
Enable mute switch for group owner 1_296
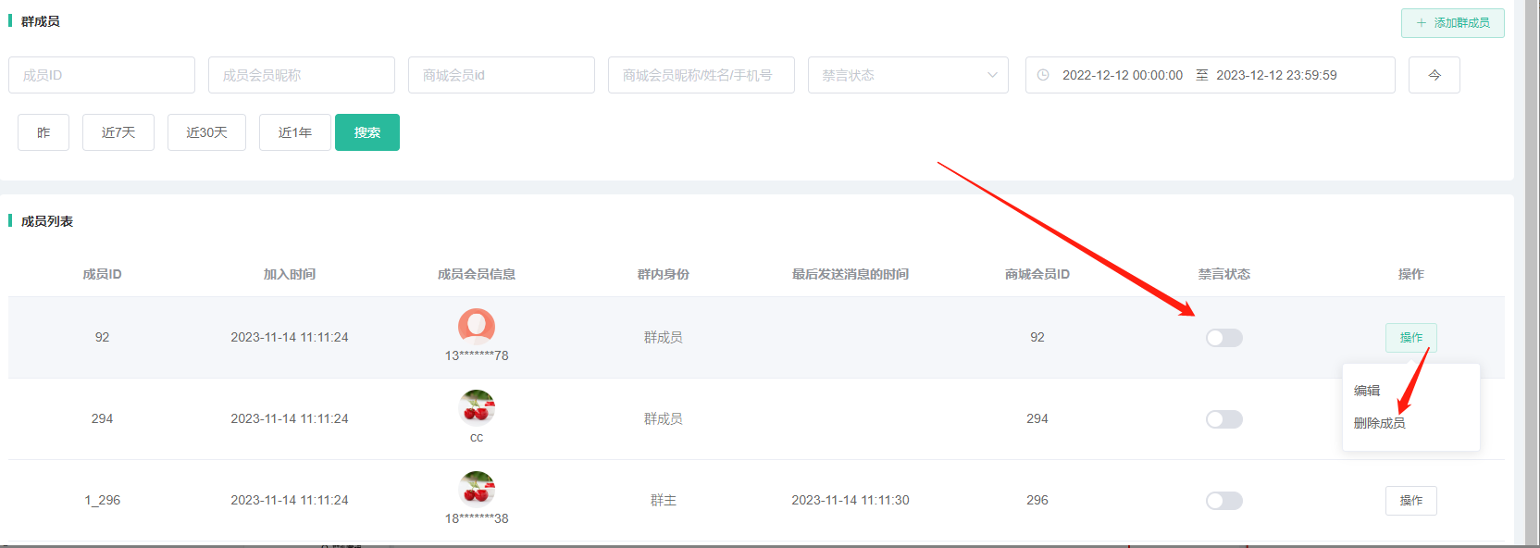(x=1223, y=501)
